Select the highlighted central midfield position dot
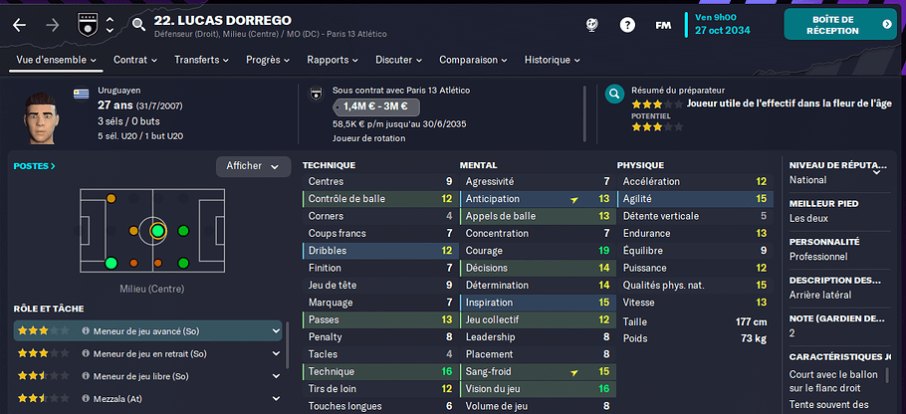 point(157,231)
